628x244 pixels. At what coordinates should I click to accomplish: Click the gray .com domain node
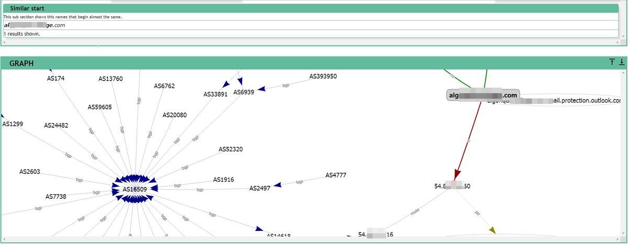pyautogui.click(x=483, y=95)
